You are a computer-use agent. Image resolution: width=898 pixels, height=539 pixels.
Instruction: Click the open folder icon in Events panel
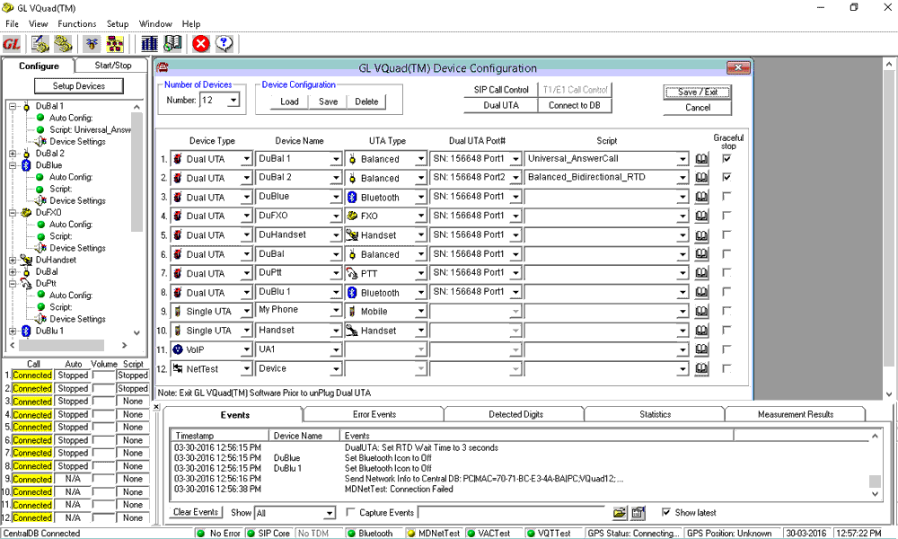click(x=620, y=513)
